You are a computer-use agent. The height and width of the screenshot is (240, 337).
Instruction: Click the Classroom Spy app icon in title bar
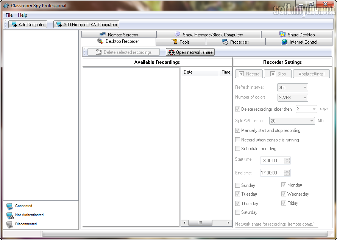pyautogui.click(x=6, y=6)
